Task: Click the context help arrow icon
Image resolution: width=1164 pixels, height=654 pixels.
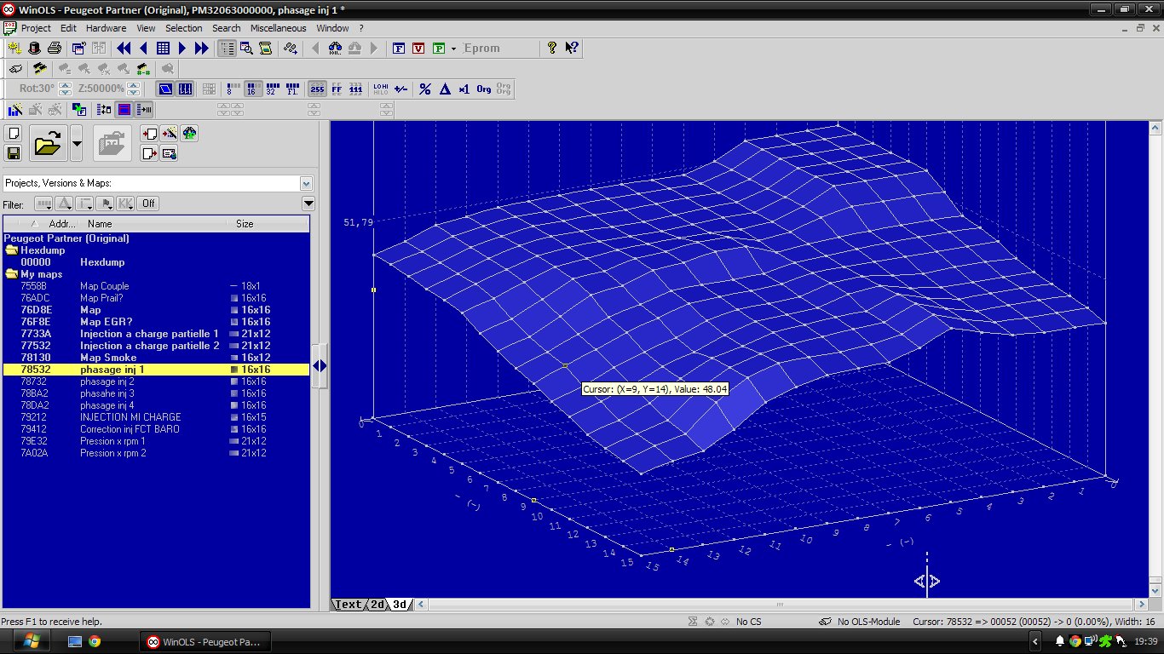Action: coord(572,49)
